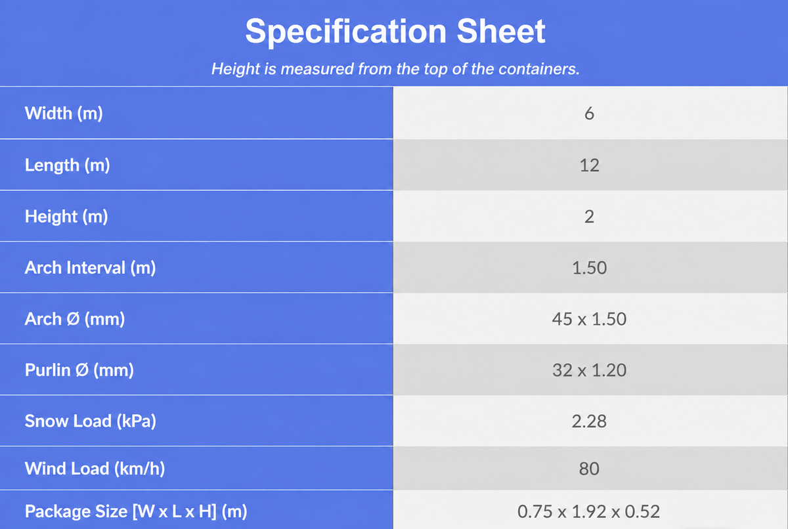Click the Specification Sheet title
Image resolution: width=788 pixels, height=529 pixels.
tap(395, 31)
